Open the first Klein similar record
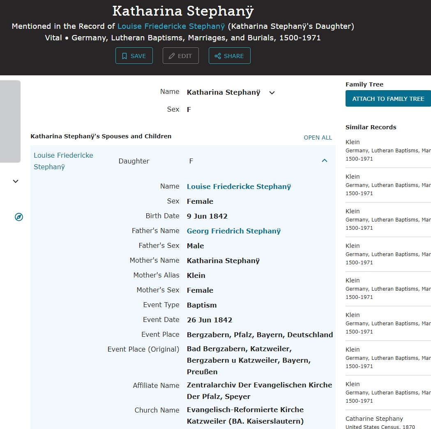 coord(353,142)
